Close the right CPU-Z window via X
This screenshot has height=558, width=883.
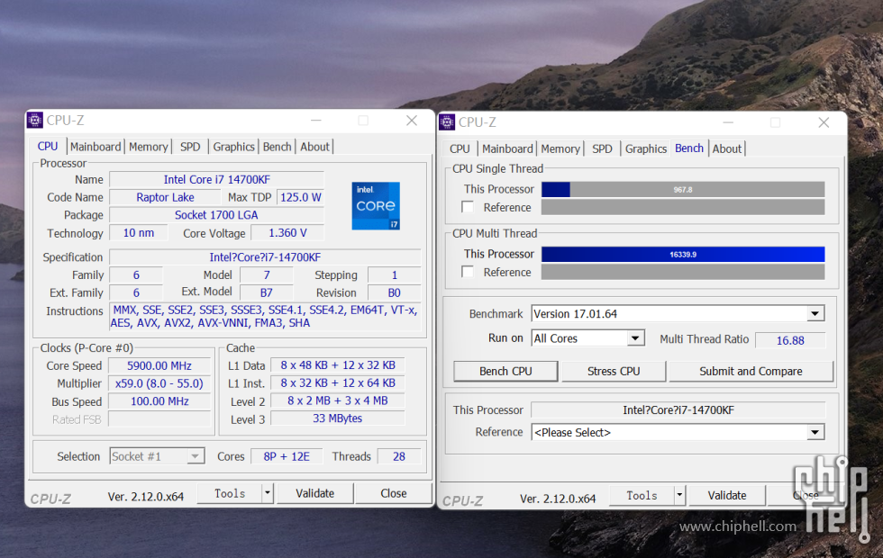click(x=824, y=122)
